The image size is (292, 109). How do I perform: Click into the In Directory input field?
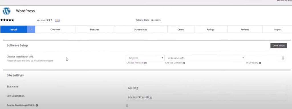265,58
